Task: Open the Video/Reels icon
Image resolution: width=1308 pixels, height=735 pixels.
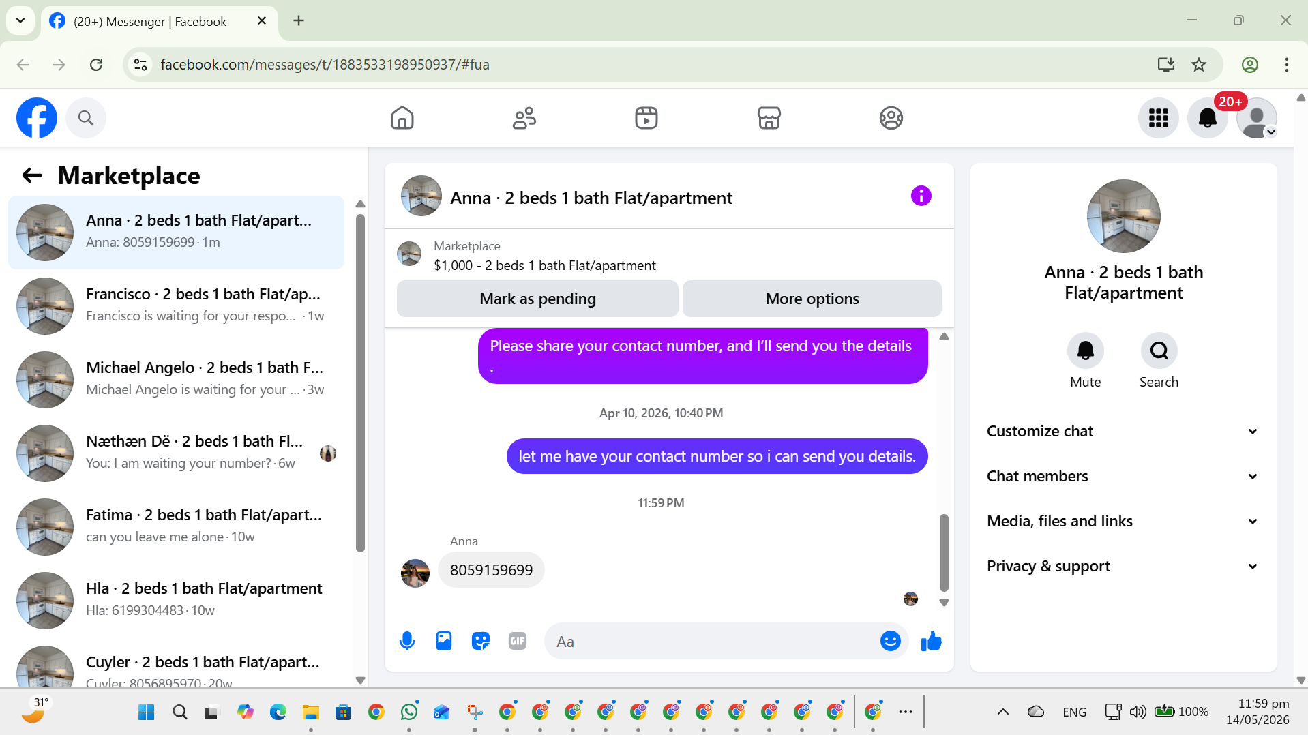Action: (x=646, y=118)
